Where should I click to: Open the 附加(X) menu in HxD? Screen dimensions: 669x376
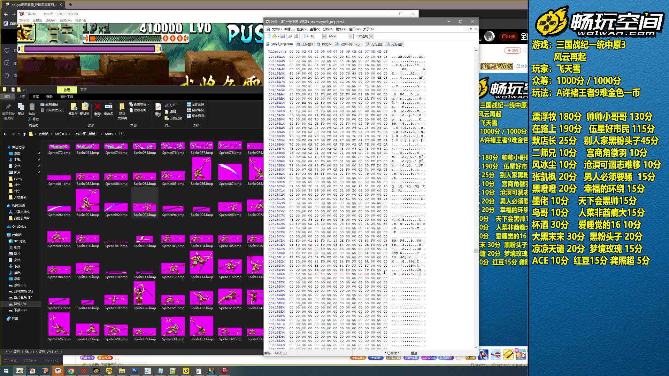tap(341, 29)
